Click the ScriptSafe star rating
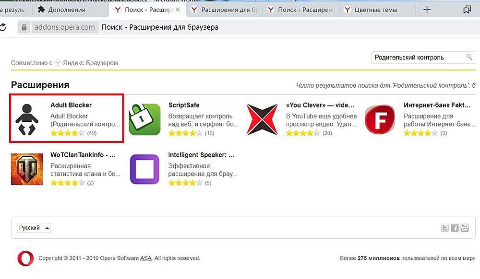Image resolution: width=480 pixels, height=279 pixels. tap(185, 133)
